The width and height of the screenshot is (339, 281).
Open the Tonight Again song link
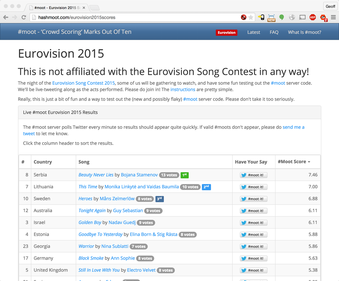92,210
